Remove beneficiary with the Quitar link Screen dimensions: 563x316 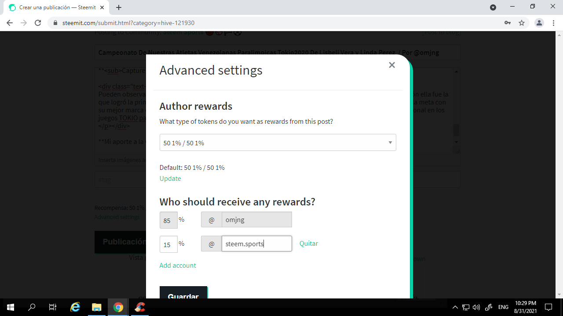[x=309, y=244]
